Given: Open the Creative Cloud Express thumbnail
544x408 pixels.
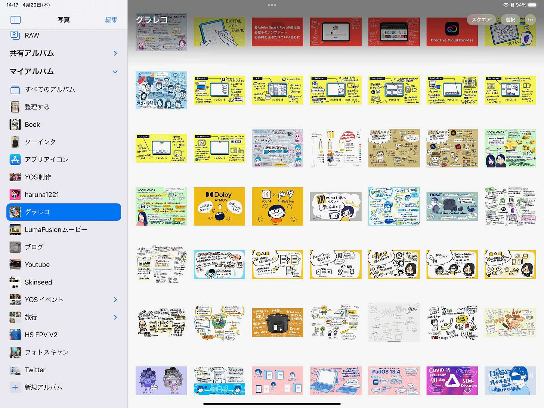Looking at the screenshot, I should coord(452,32).
